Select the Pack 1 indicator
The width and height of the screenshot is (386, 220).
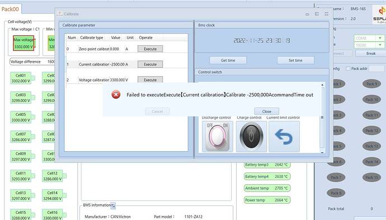click(339, 84)
